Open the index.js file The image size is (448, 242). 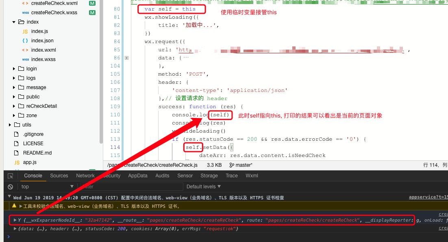pos(39,31)
